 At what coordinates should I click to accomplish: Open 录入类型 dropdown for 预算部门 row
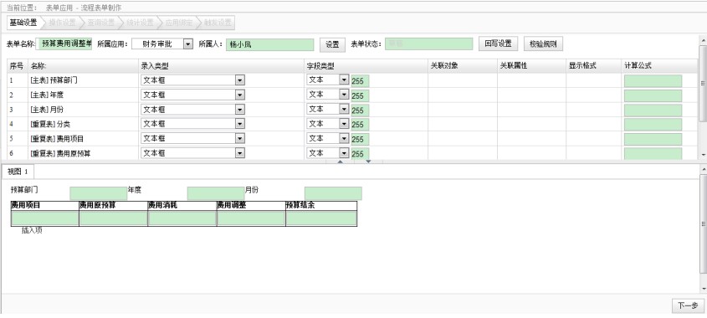click(193, 80)
